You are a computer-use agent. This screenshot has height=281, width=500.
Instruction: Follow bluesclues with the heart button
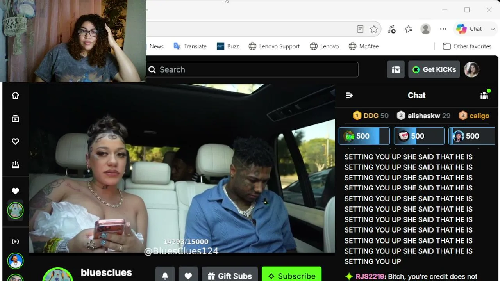coord(188,276)
